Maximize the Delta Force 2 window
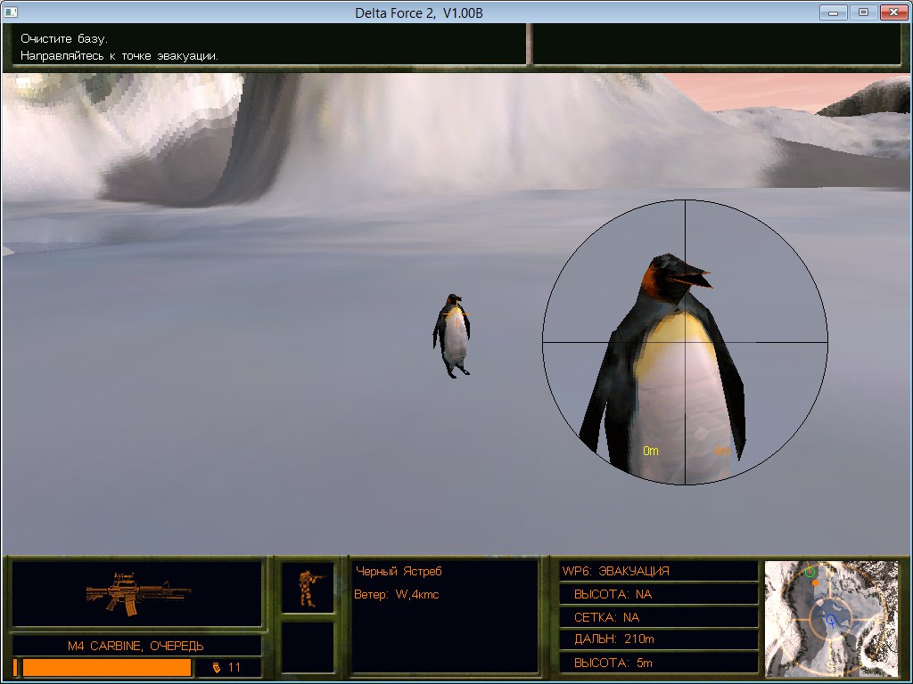 (863, 12)
